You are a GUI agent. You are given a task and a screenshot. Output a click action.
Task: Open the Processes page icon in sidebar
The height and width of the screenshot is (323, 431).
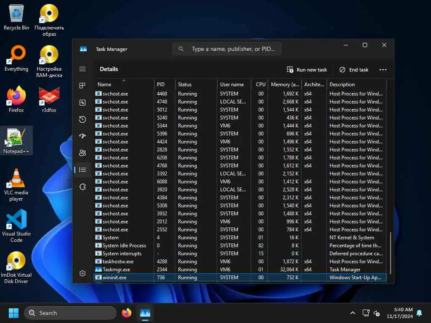pyautogui.click(x=82, y=86)
